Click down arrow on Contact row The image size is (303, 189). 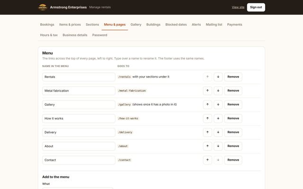218,160
